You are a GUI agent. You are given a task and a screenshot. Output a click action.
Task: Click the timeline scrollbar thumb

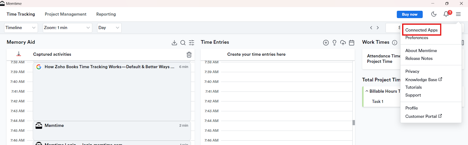click(354, 122)
